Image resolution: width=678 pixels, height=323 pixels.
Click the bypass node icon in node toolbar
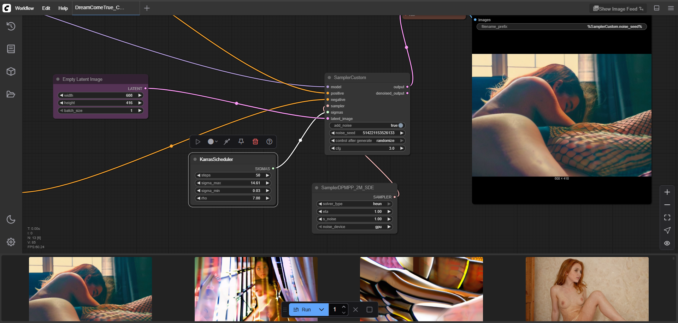(227, 142)
